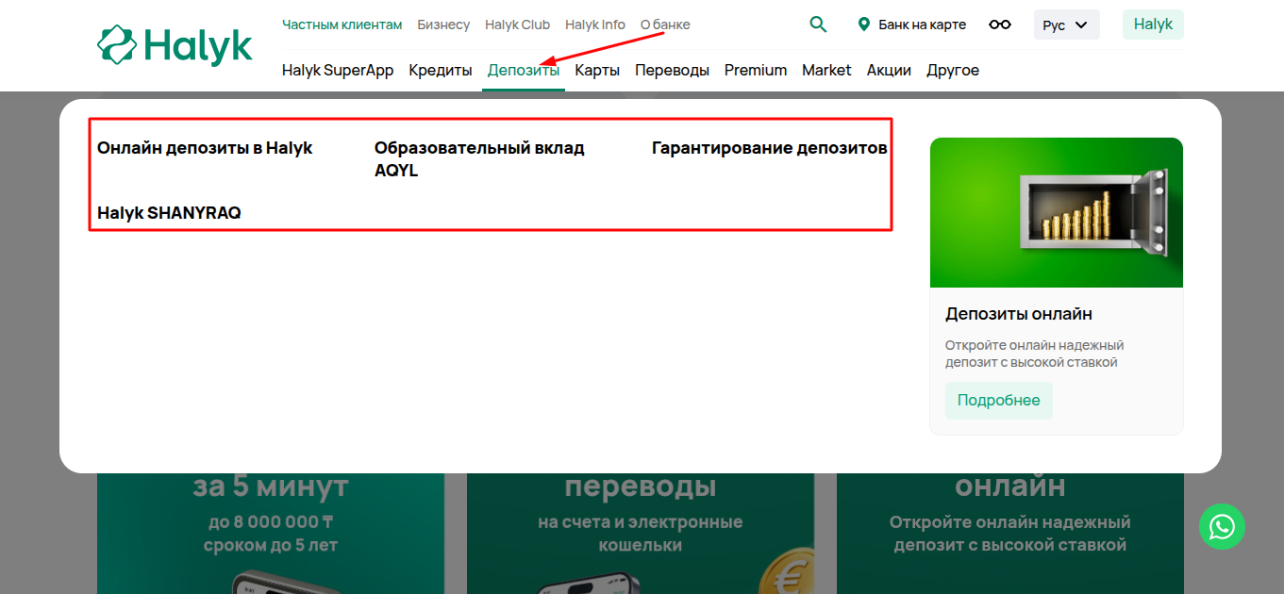The image size is (1284, 594).
Task: Open Гарантирование депозитов link
Action: [x=770, y=148]
